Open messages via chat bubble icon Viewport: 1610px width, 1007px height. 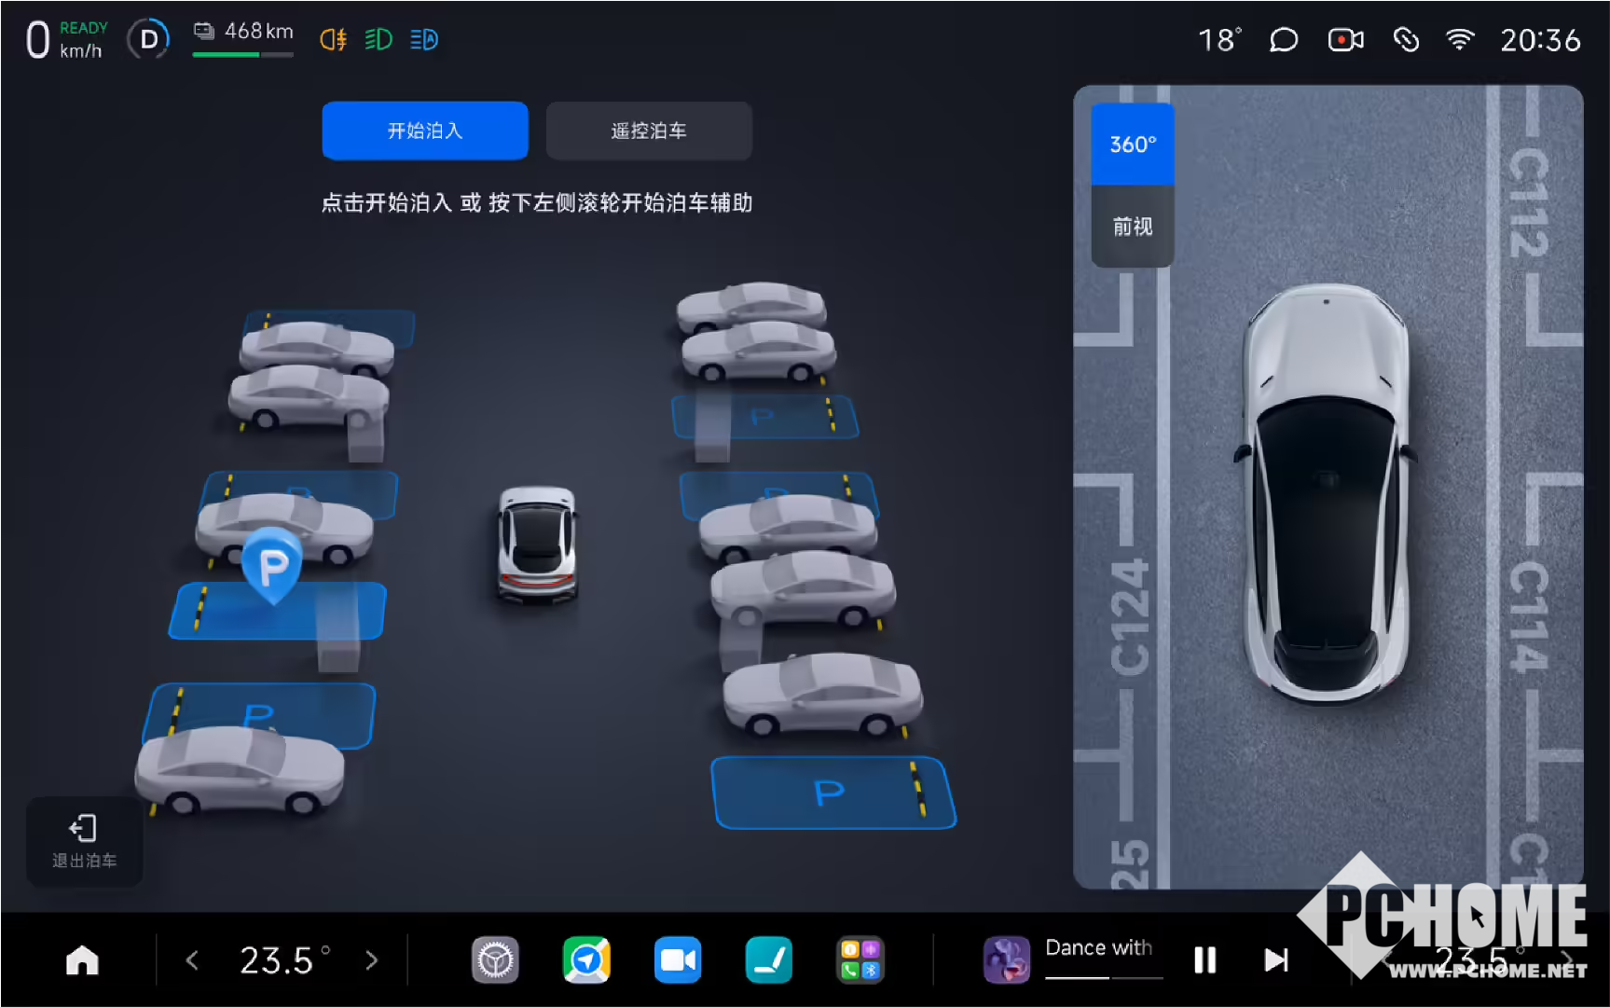(1284, 40)
